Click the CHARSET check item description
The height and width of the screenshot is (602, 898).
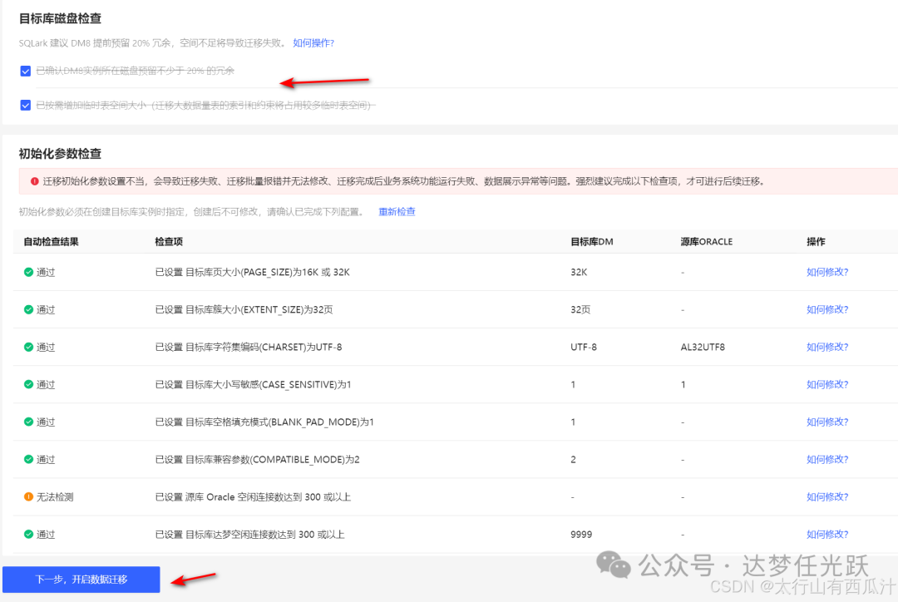pyautogui.click(x=249, y=347)
